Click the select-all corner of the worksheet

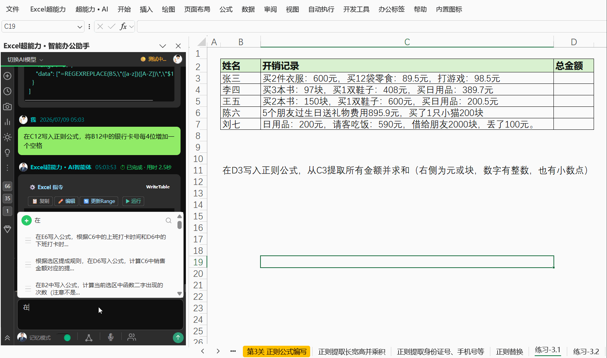click(201, 42)
